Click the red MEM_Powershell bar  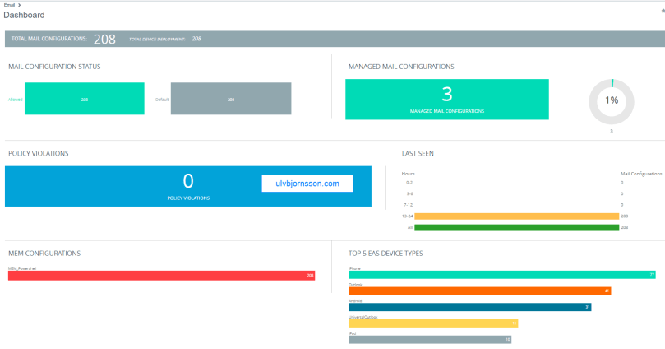[x=162, y=276]
